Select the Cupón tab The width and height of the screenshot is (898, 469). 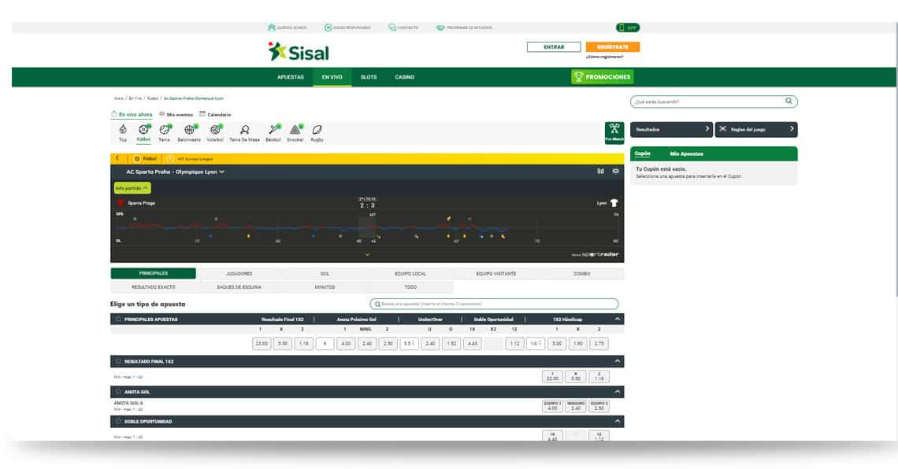[643, 154]
